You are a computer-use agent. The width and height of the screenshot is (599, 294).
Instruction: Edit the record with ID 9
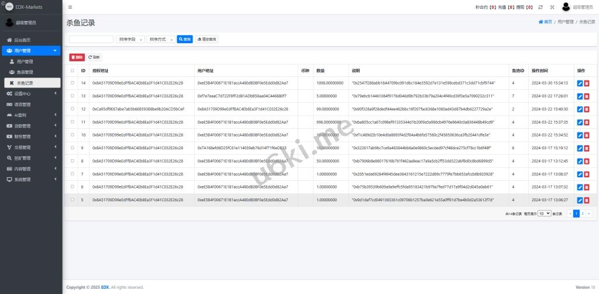[580, 148]
